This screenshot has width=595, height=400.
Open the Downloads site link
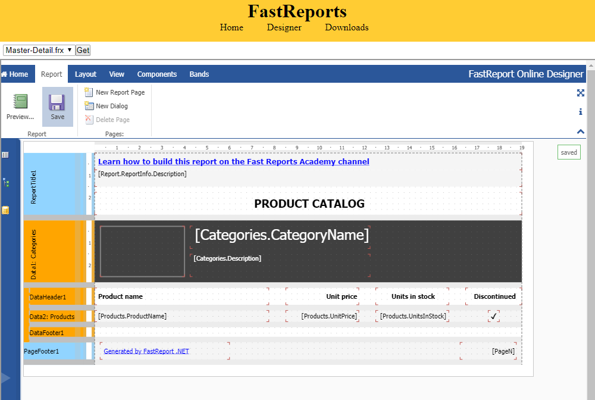click(x=347, y=27)
